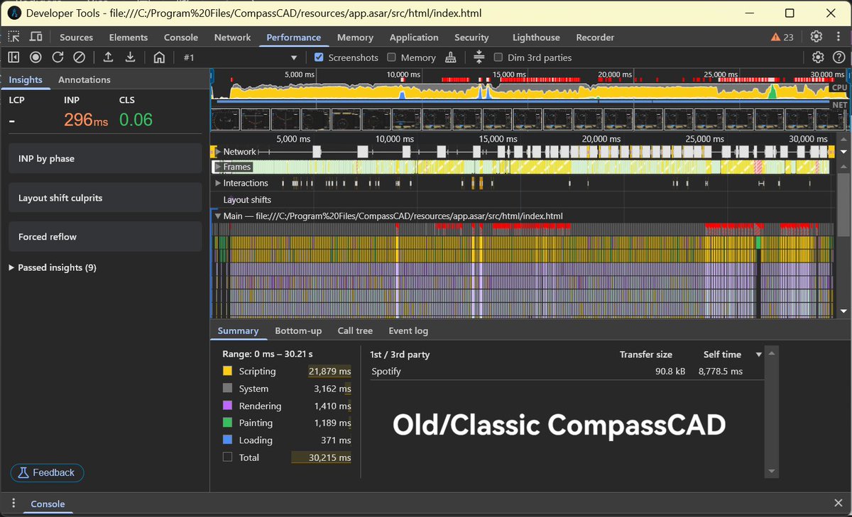The width and height of the screenshot is (852, 517).
Task: Go to the Performance home landing page icon
Action: (159, 57)
